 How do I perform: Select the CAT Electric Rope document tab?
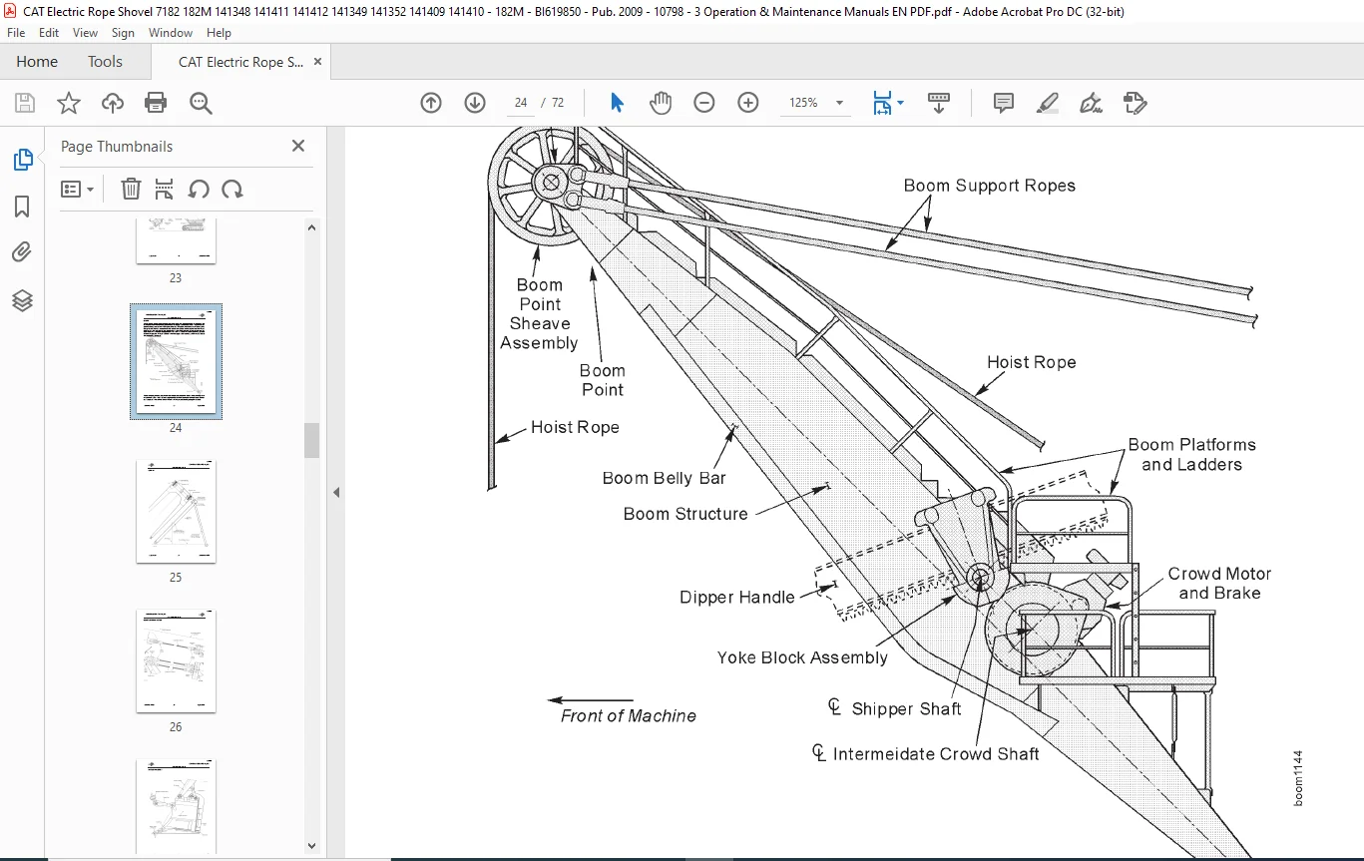coord(240,62)
